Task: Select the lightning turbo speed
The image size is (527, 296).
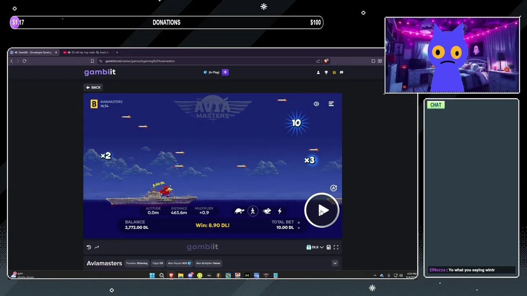Action: point(280,211)
